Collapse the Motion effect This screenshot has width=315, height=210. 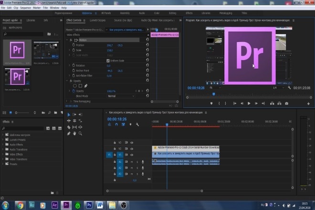click(67, 40)
